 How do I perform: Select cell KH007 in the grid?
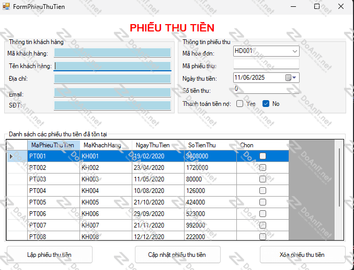(x=106, y=225)
